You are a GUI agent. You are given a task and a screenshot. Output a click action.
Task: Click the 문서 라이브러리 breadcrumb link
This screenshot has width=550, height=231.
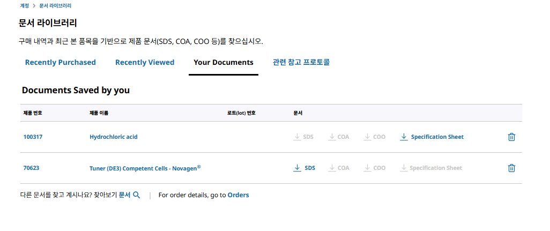pyautogui.click(x=55, y=6)
